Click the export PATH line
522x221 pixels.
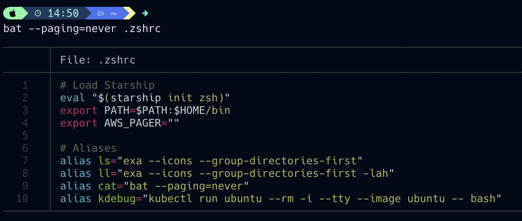(x=145, y=110)
